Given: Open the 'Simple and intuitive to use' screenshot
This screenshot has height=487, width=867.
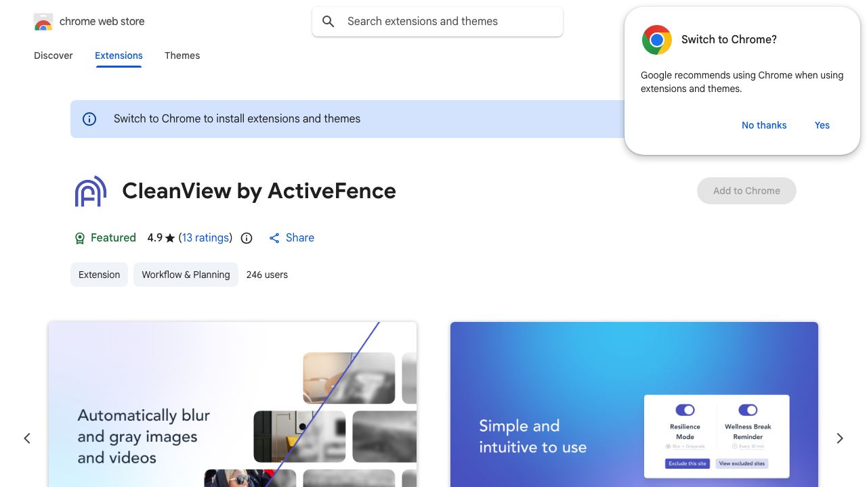Looking at the screenshot, I should [x=634, y=404].
